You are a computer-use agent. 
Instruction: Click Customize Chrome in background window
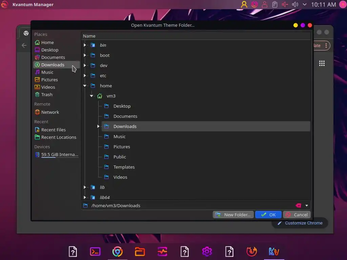point(300,223)
